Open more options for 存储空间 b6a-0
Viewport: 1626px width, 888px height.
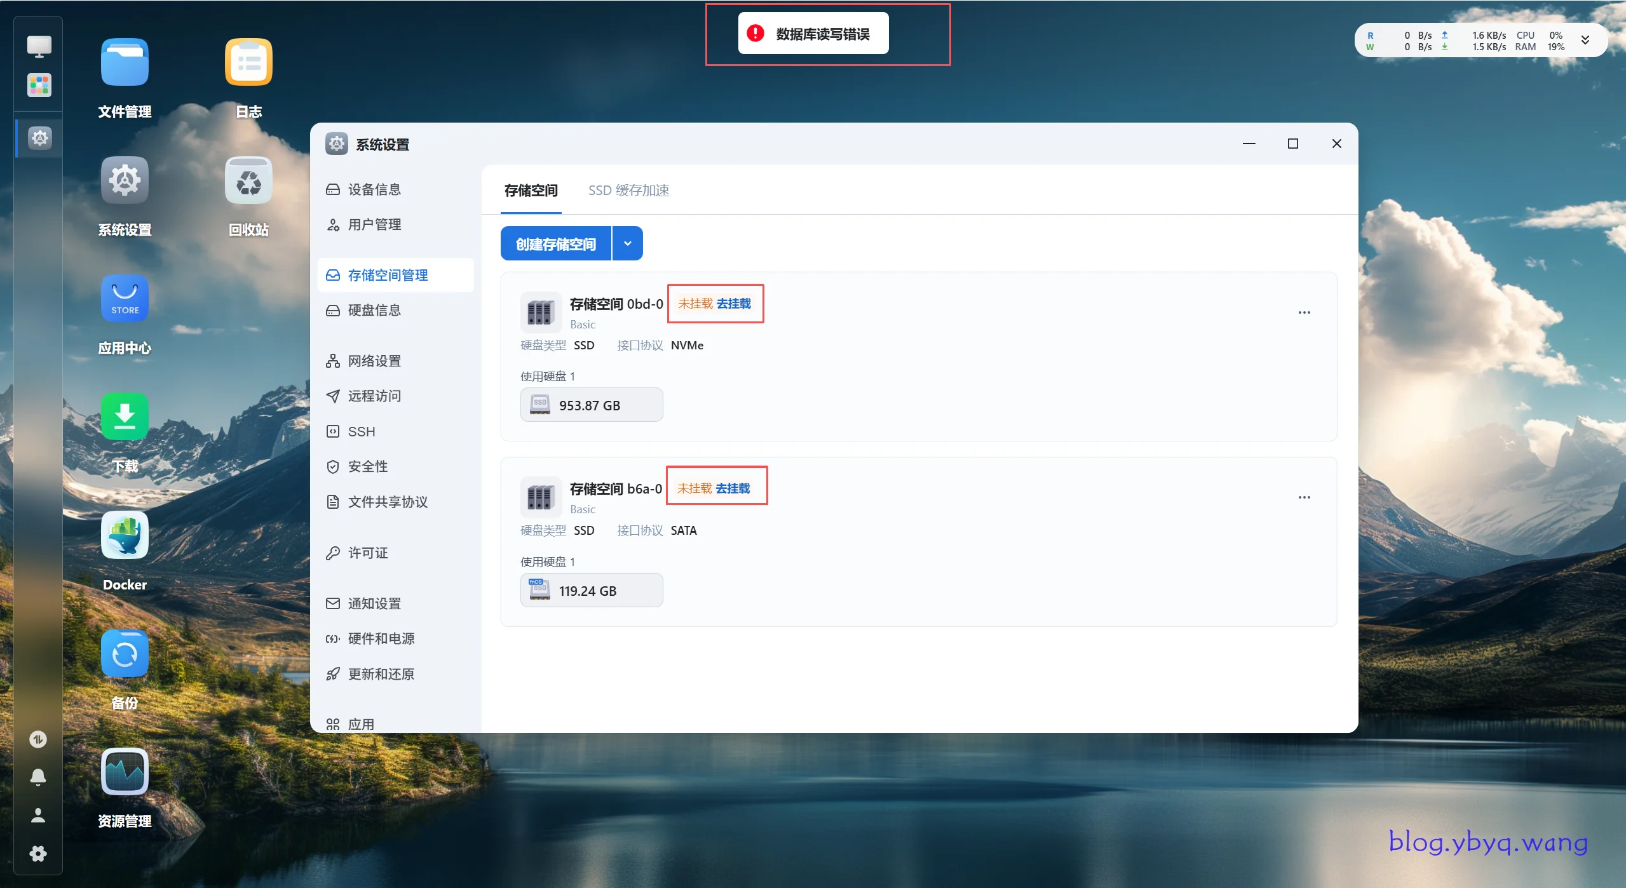click(x=1304, y=497)
